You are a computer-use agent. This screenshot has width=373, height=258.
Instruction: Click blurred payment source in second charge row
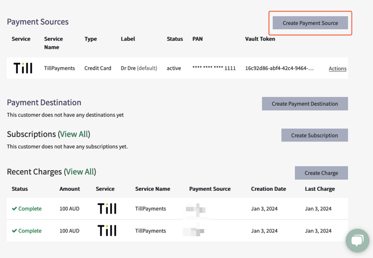[194, 231]
